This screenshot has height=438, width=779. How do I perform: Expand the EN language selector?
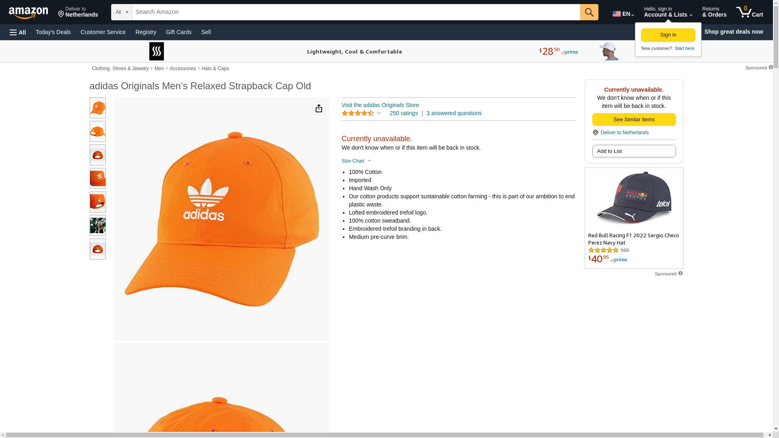623,14
